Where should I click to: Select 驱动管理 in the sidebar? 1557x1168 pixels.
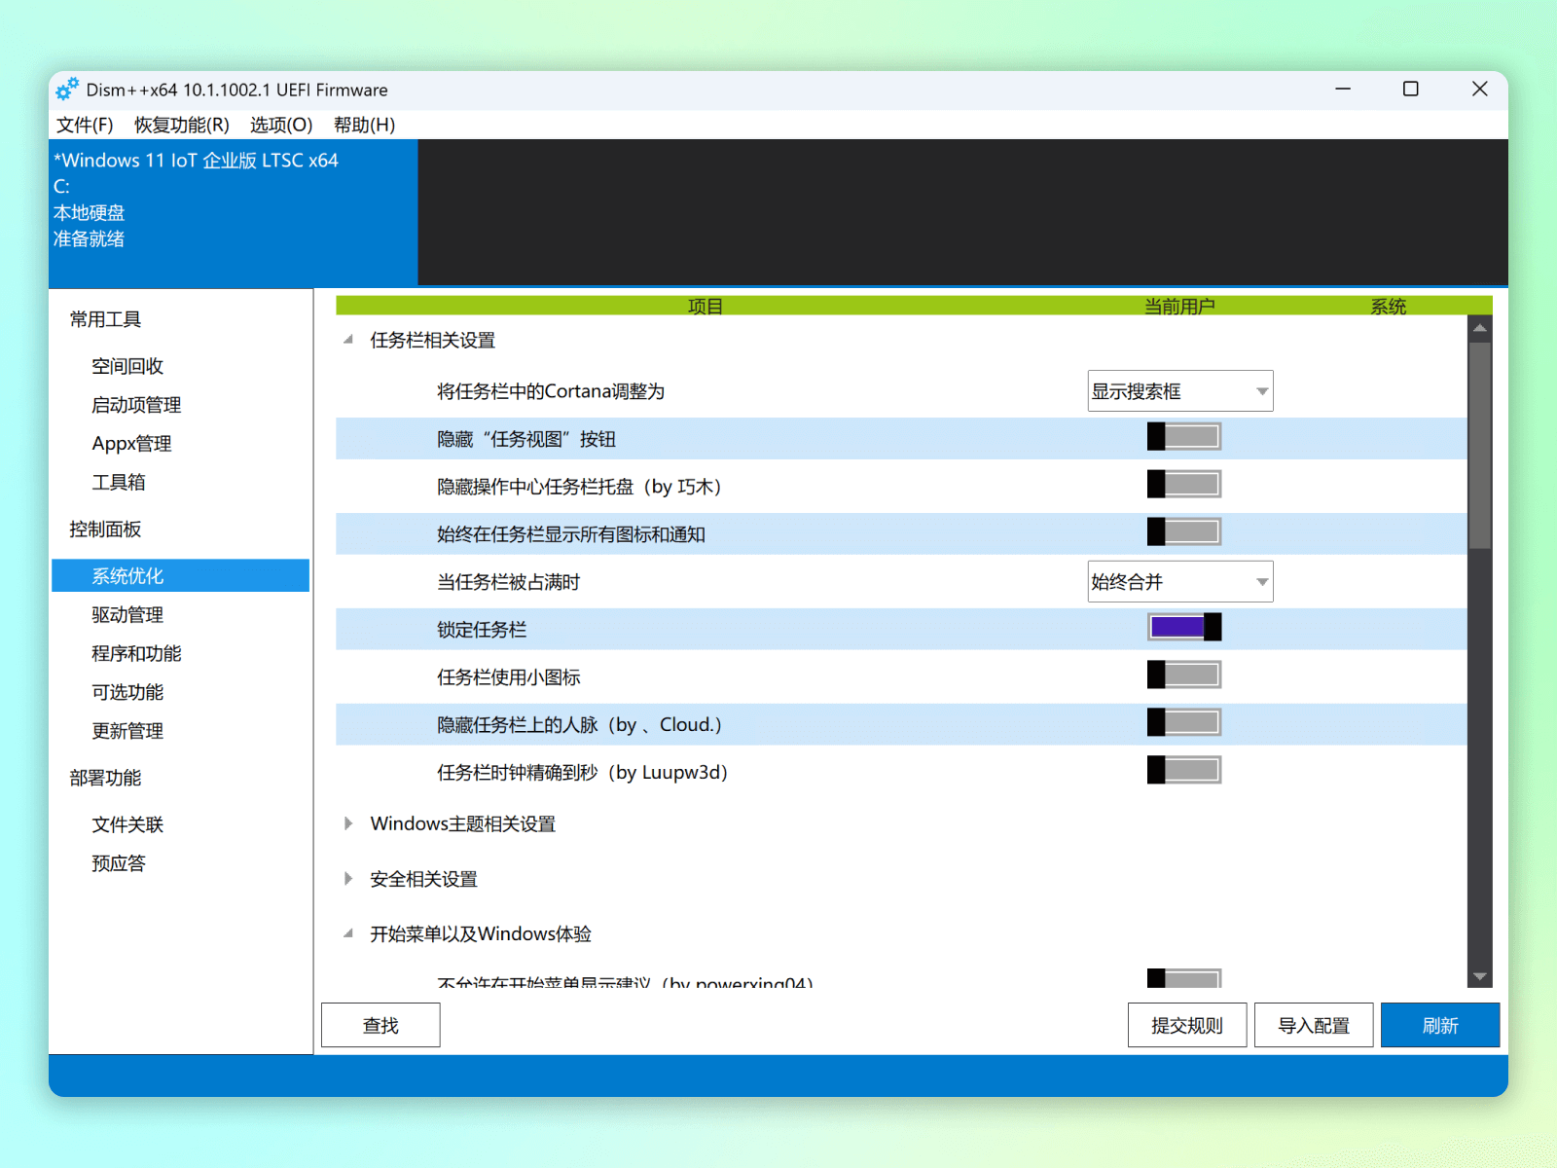tap(127, 615)
